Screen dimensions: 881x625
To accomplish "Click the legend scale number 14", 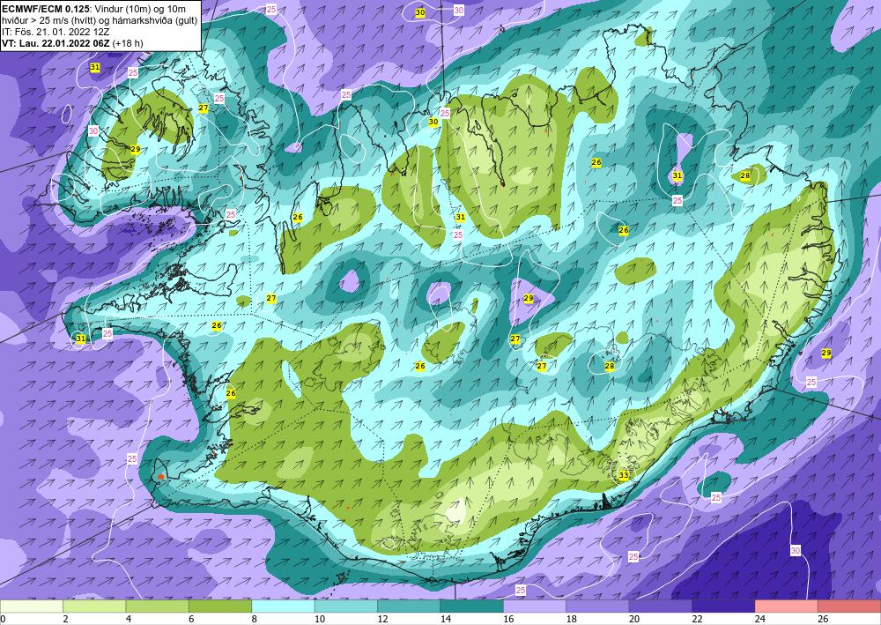I will [446, 620].
